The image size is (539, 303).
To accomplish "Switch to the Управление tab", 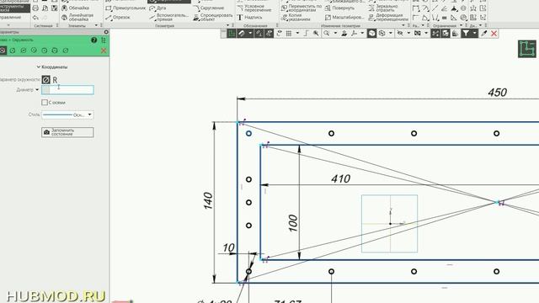I will tap(11, 17).
